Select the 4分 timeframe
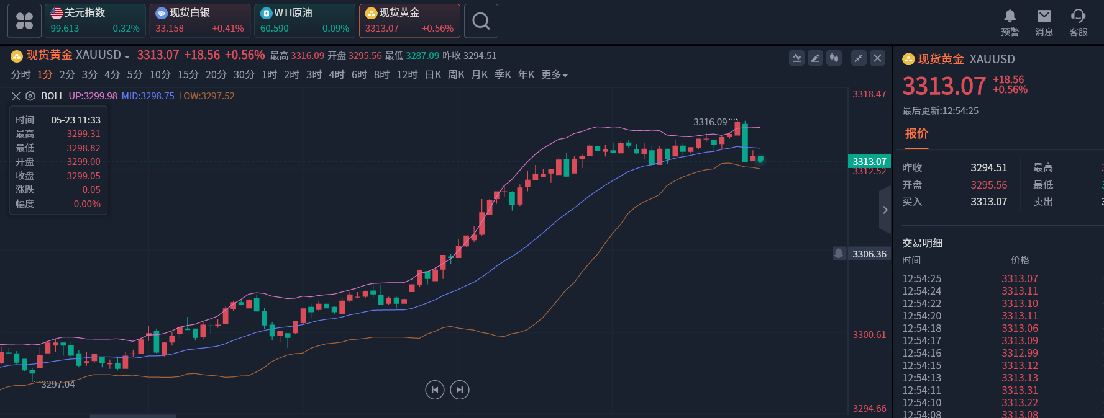 point(112,74)
